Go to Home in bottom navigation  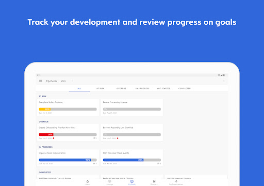pyautogui.click(x=88, y=182)
